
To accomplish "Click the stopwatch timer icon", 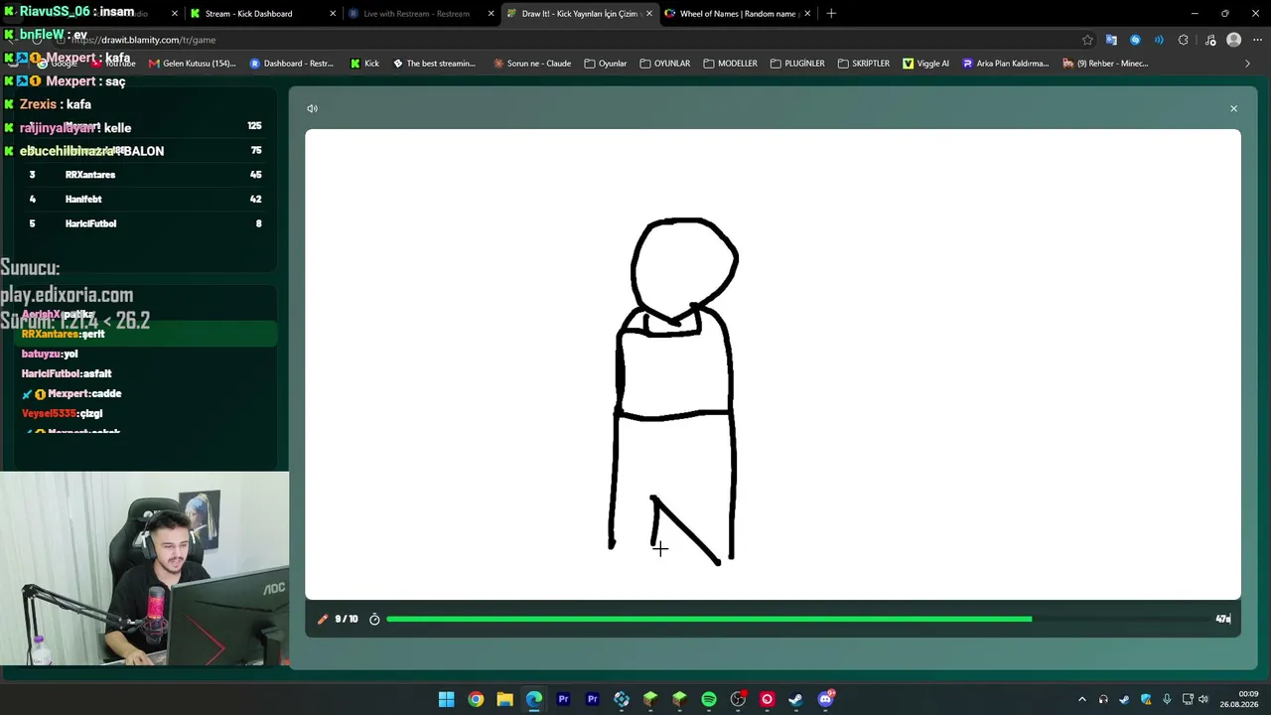I will point(374,619).
